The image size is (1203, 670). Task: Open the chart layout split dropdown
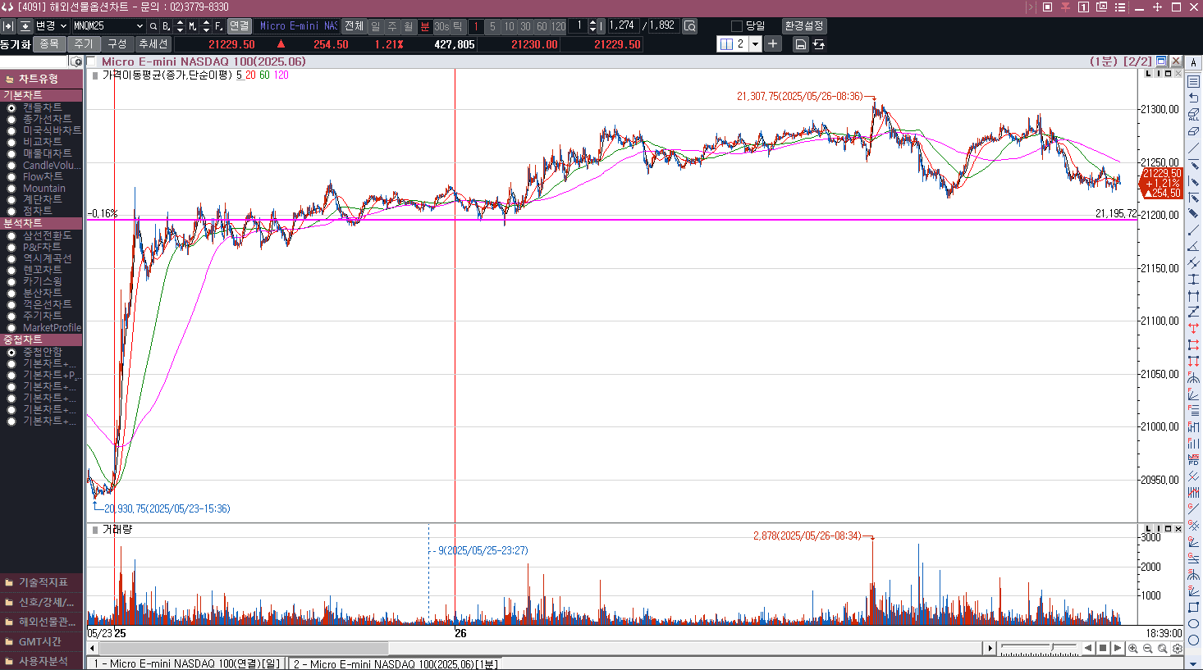click(756, 44)
